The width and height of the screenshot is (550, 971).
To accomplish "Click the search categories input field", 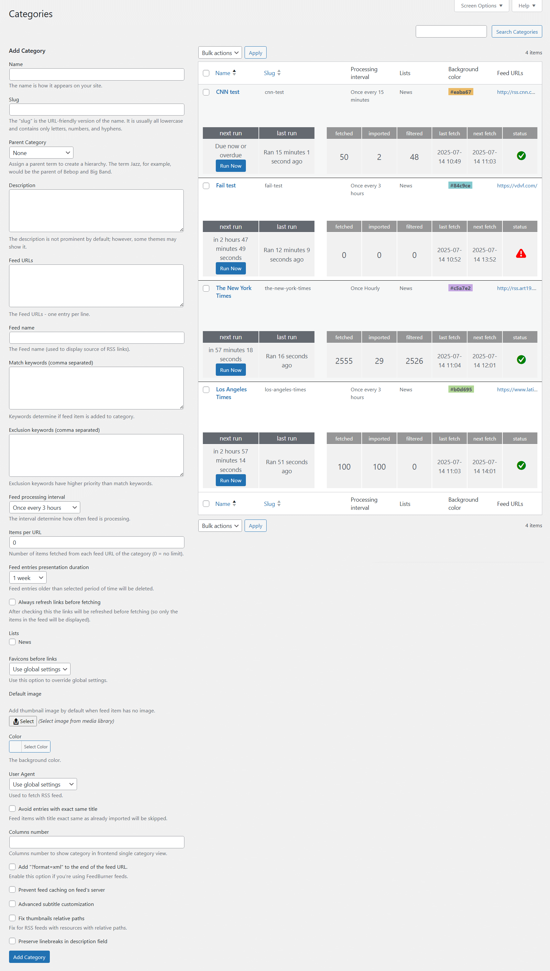I will [x=451, y=32].
